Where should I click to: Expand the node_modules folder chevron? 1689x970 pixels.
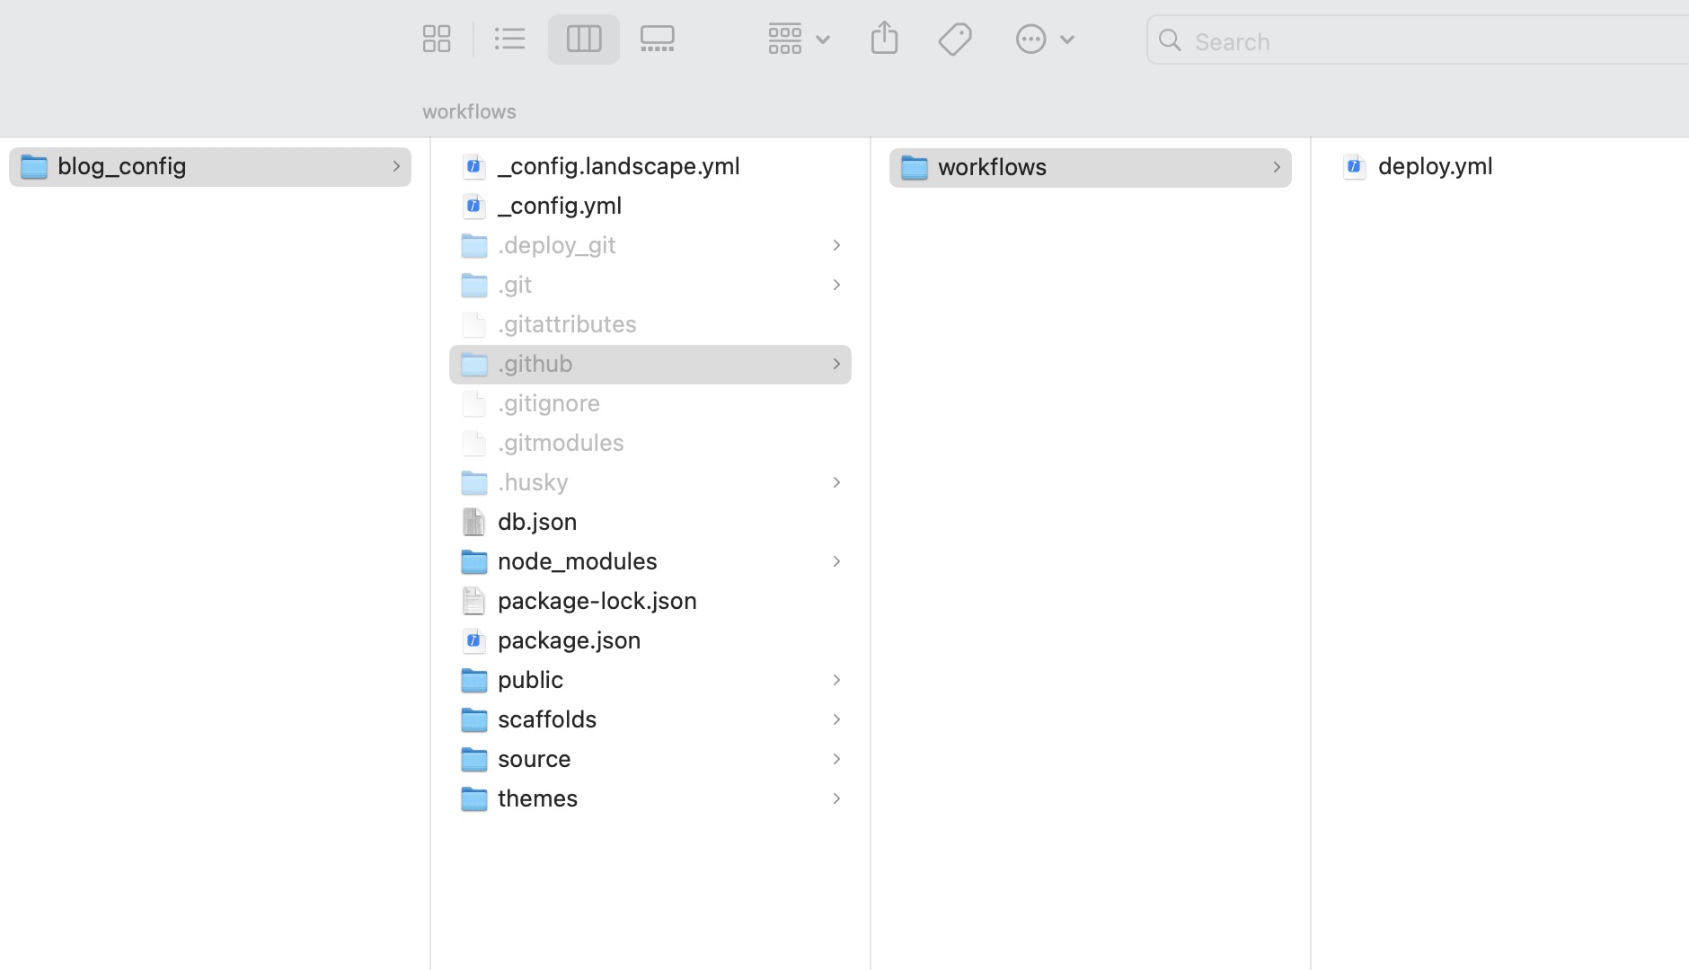point(836,561)
